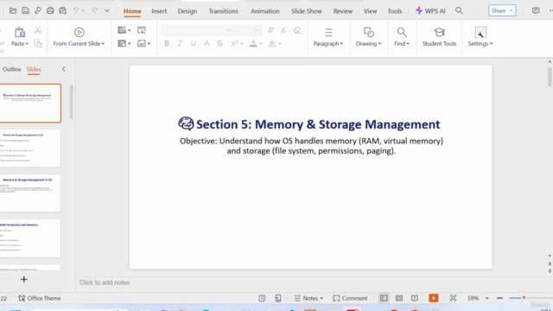
Task: Click the notes area to add notes
Action: coord(105,282)
